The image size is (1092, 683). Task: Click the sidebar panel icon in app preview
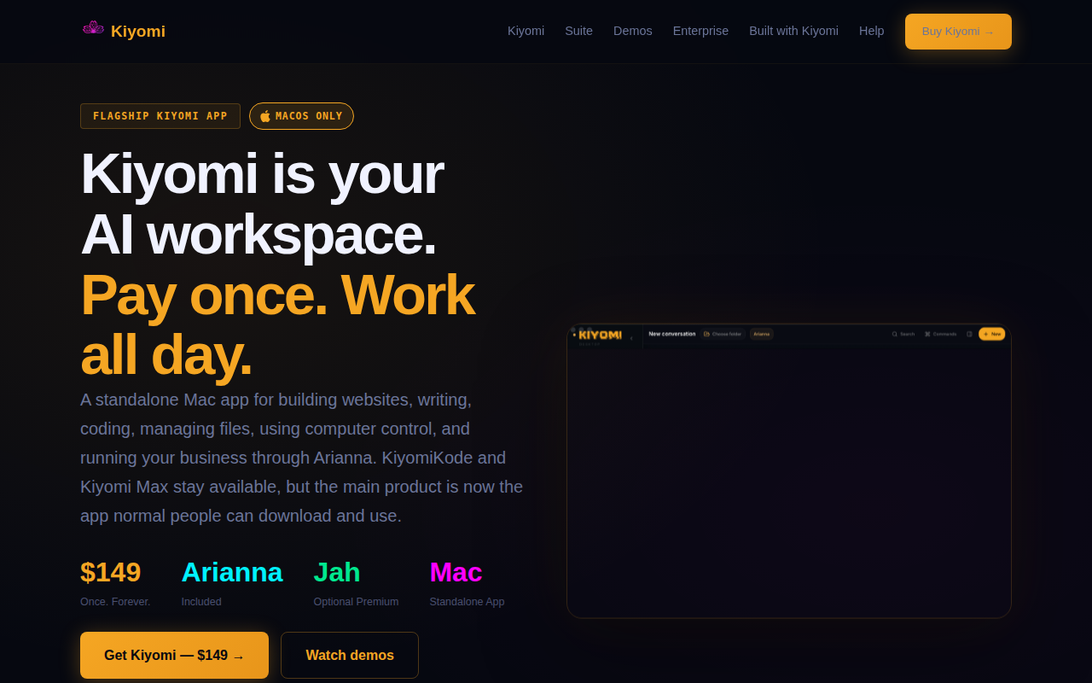click(969, 334)
